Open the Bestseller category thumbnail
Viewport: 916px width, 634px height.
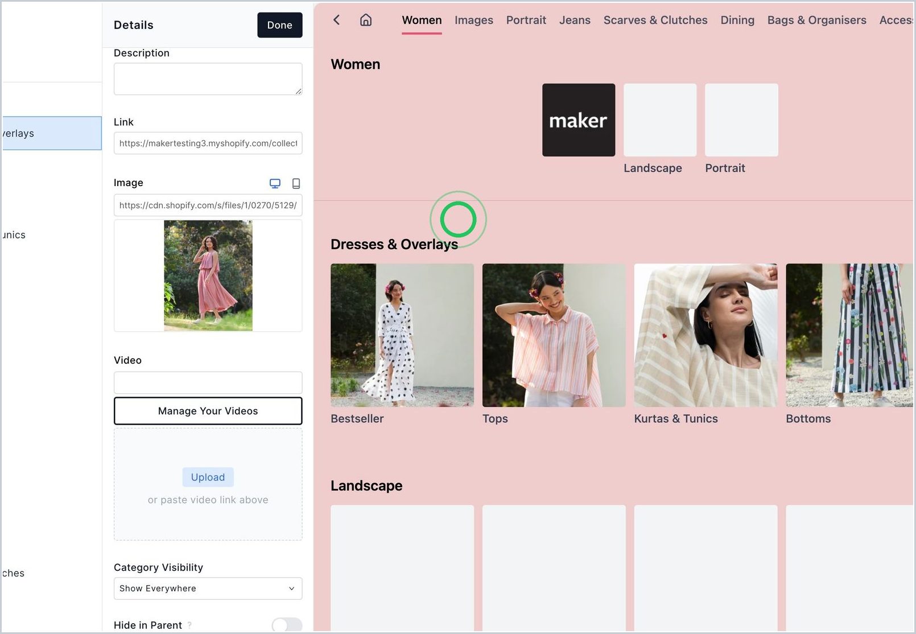(402, 335)
